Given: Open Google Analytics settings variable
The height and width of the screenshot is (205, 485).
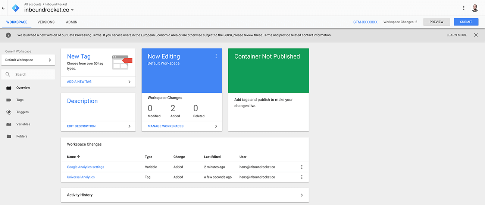Looking at the screenshot, I should pos(85,167).
